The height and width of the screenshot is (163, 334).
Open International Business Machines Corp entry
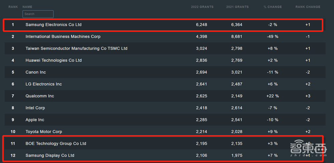pos(63,37)
